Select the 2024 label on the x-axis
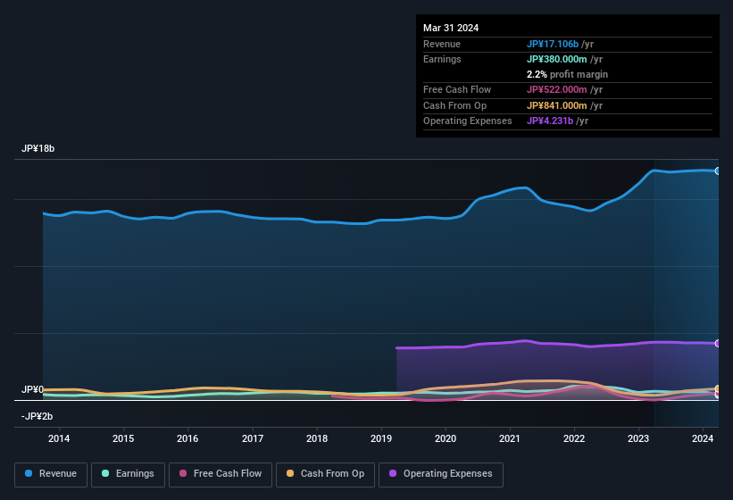 (704, 438)
